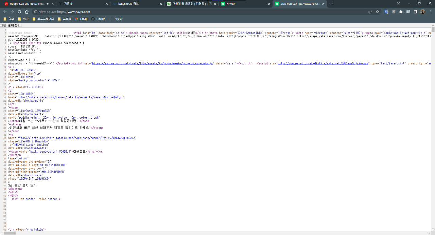Click the <div class="special_bg"> source line
435x235 pixels.
coord(27,230)
